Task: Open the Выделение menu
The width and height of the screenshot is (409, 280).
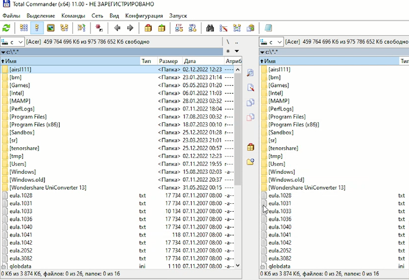Action: [41, 16]
